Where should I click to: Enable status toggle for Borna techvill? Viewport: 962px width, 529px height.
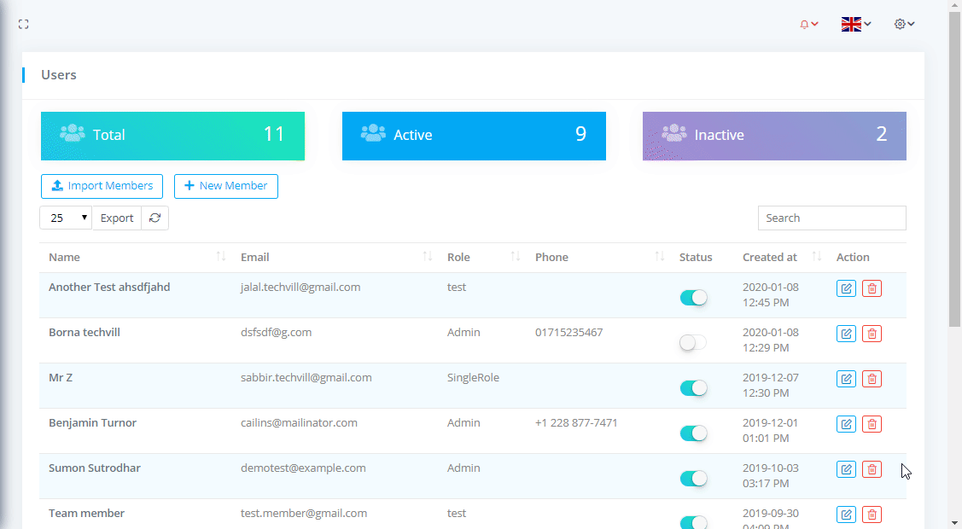(693, 343)
